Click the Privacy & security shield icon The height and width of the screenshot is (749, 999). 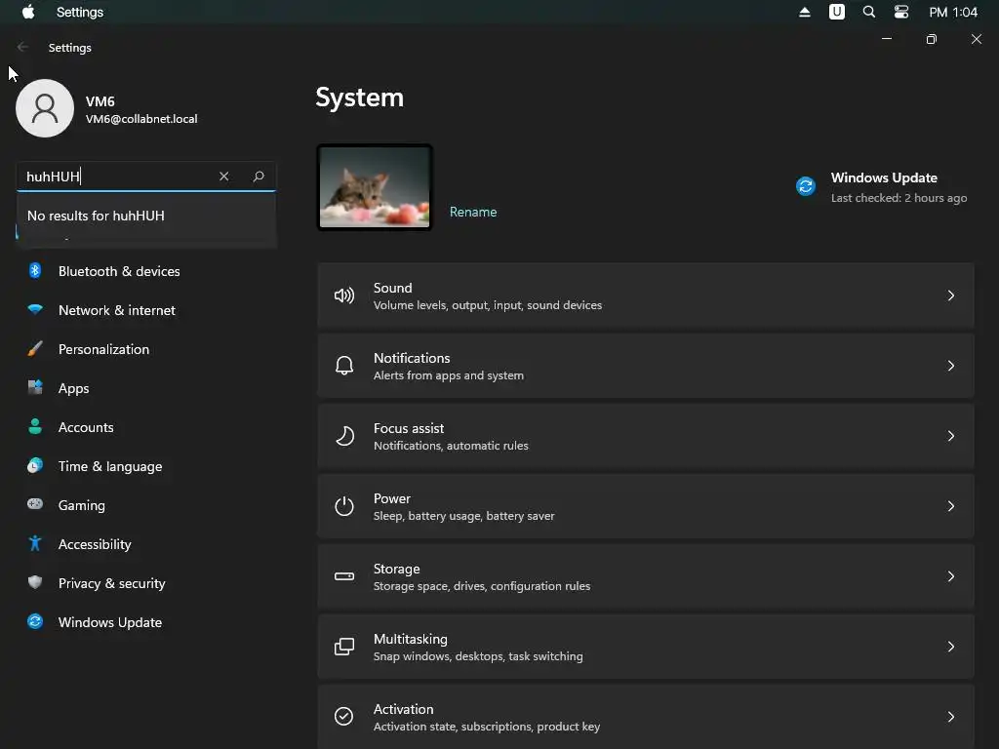pos(35,582)
